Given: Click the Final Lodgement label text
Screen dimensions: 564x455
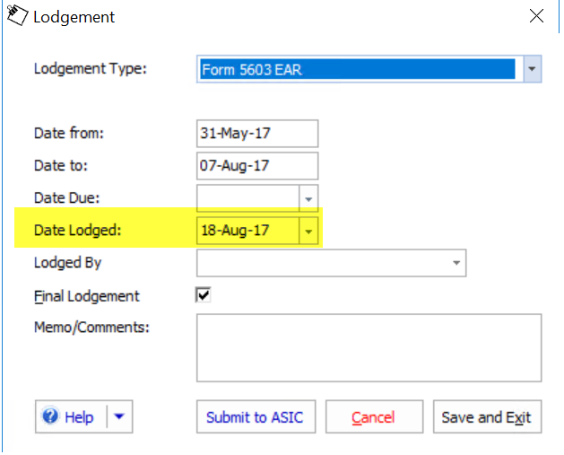Looking at the screenshot, I should 87,296.
